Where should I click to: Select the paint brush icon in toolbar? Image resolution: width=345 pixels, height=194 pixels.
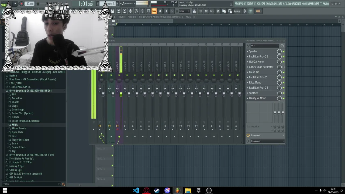click(x=166, y=11)
